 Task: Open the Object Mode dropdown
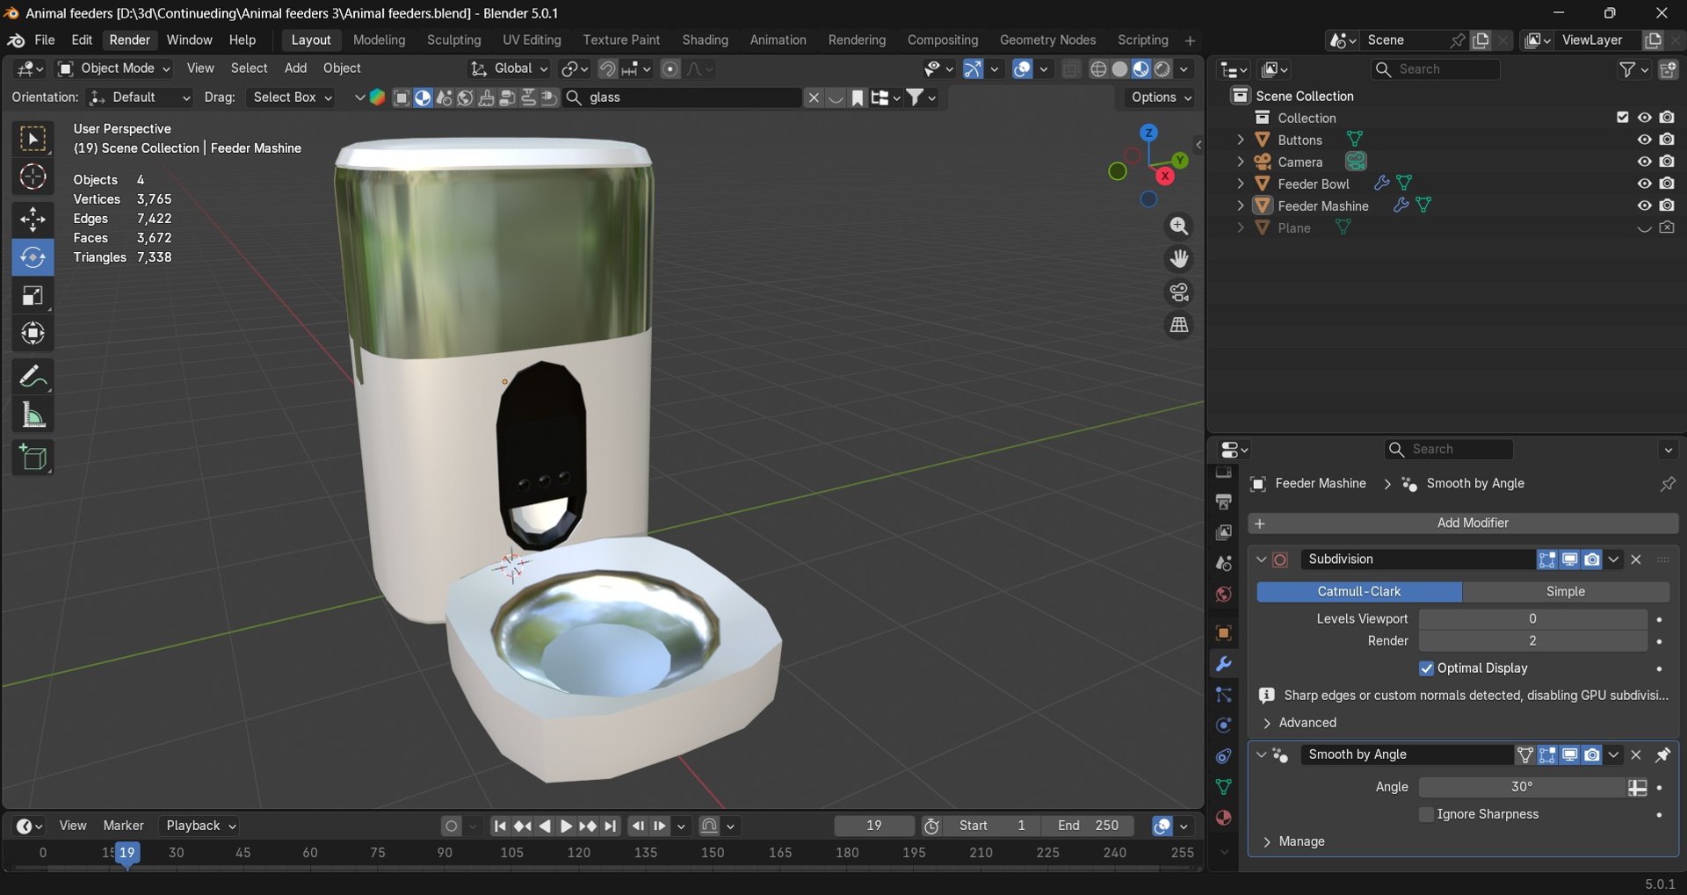(113, 69)
